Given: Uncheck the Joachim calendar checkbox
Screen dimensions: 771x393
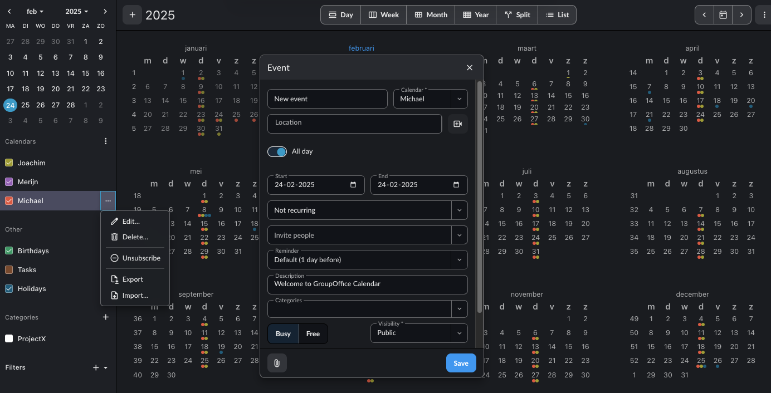Looking at the screenshot, I should 9,163.
